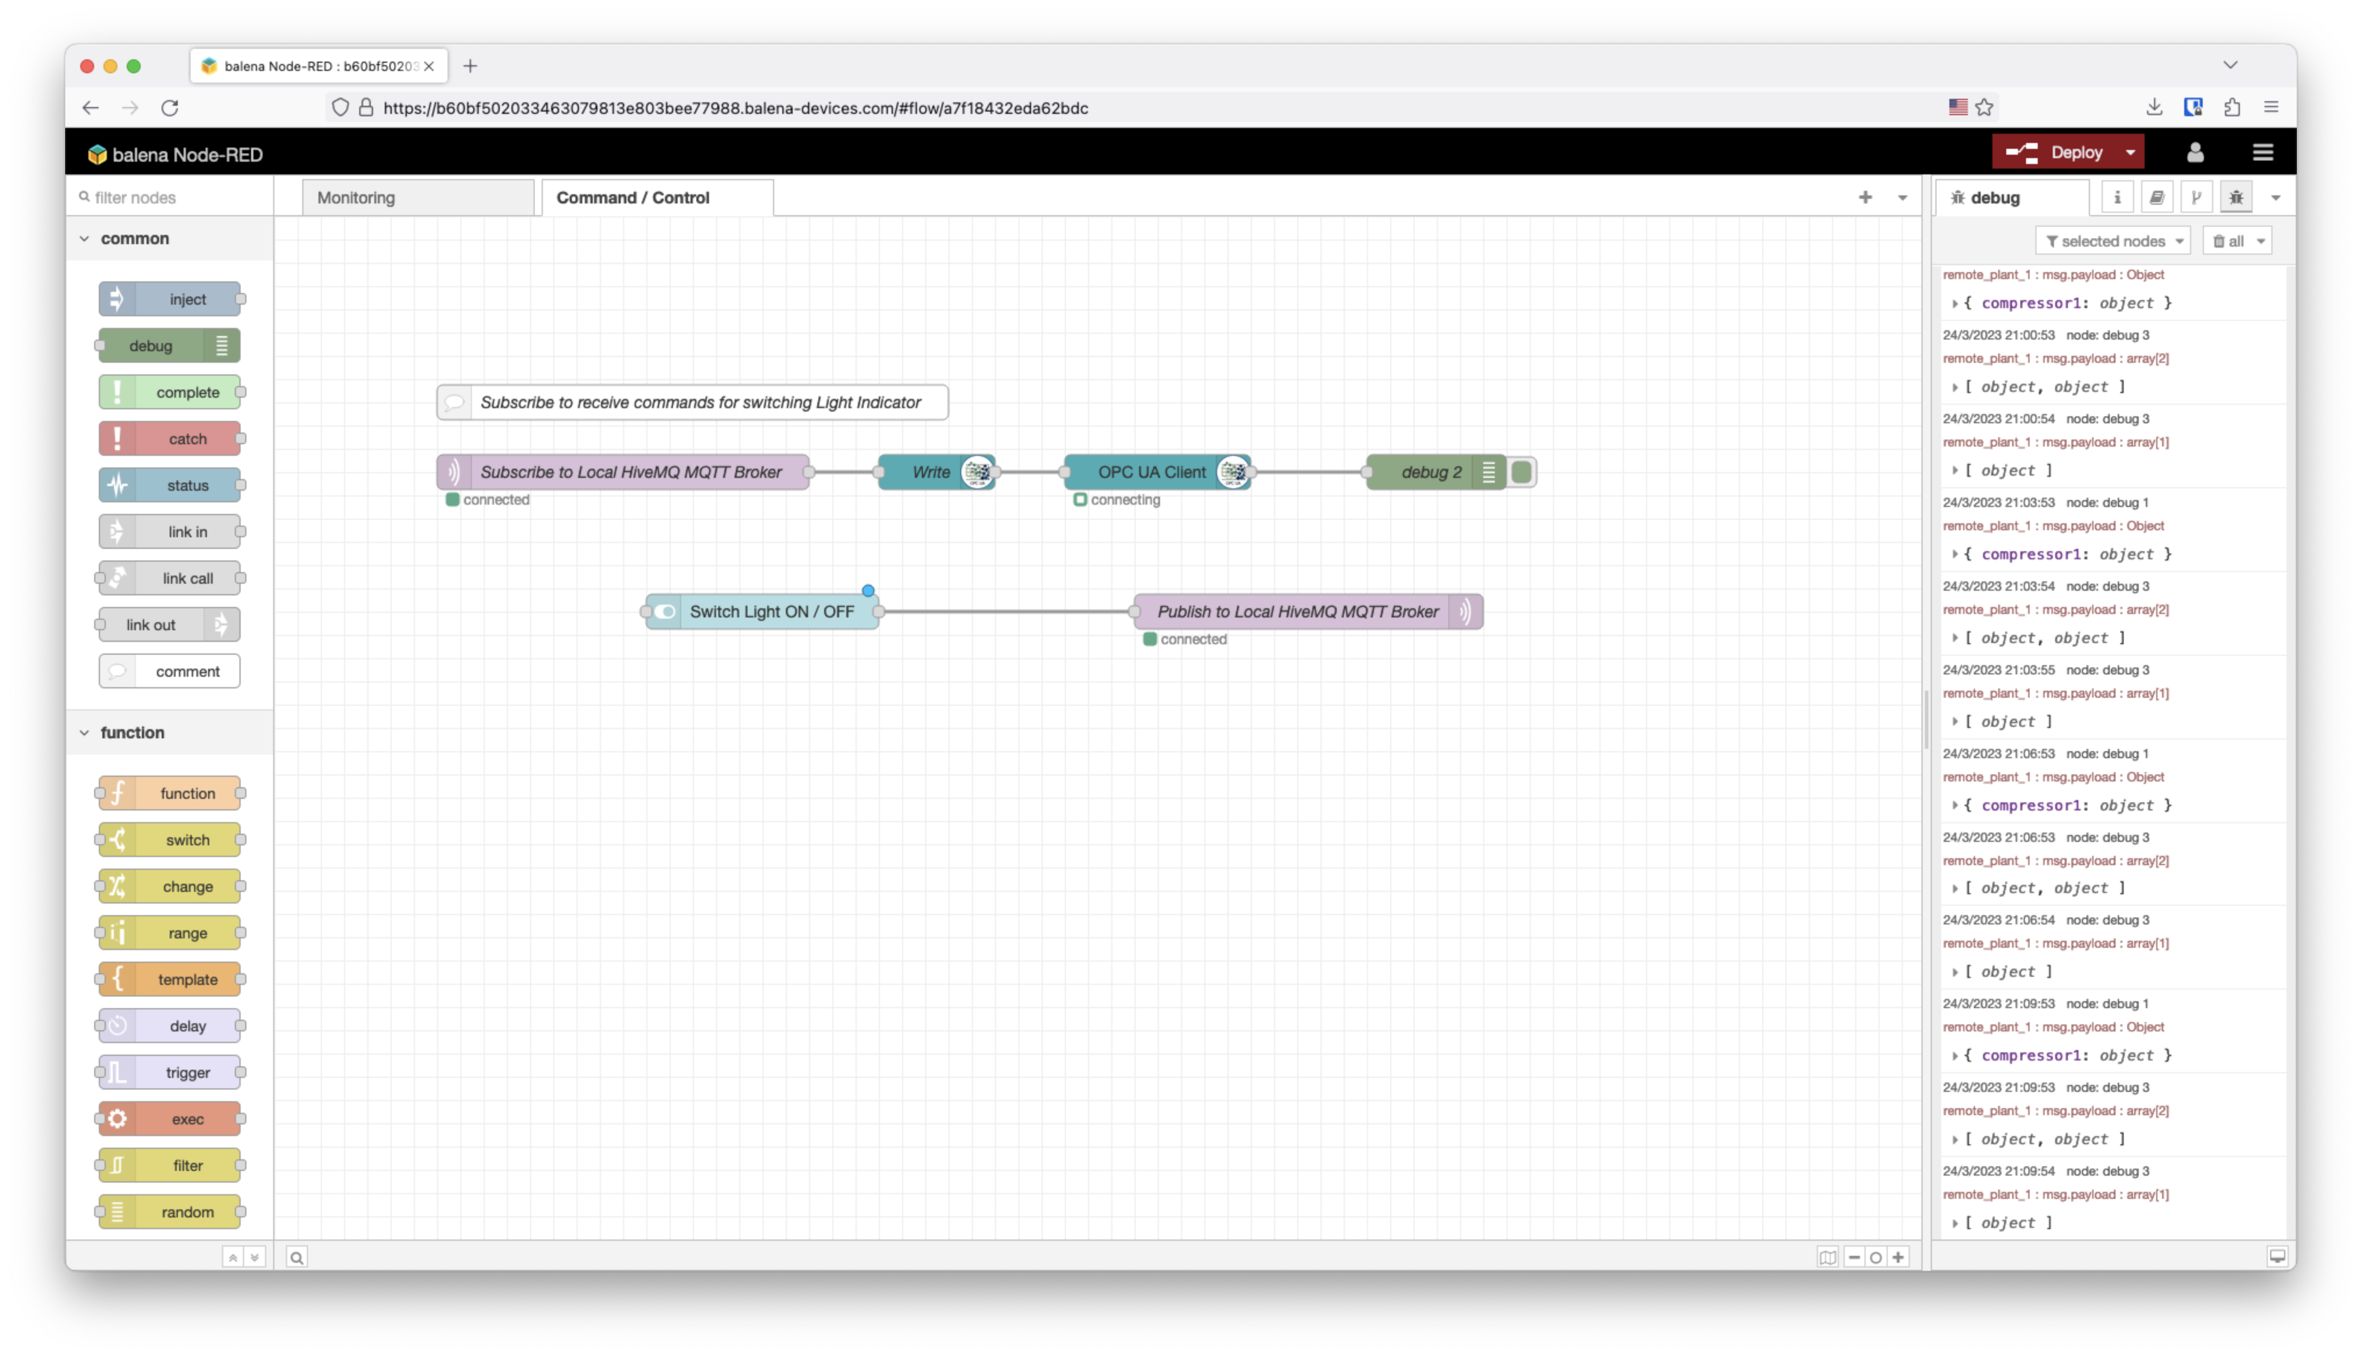
Task: Toggle the Switch Light ON / OFF node button
Action: 665,612
